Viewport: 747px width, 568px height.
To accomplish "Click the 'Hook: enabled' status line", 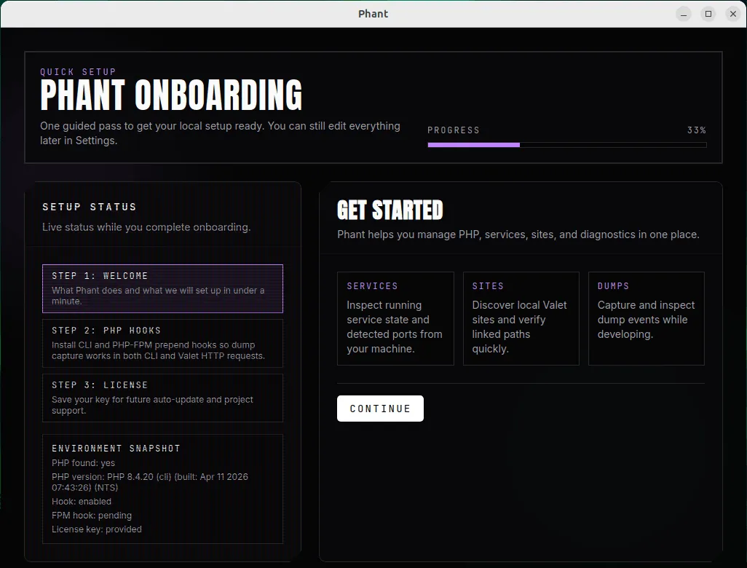I will click(x=82, y=501).
